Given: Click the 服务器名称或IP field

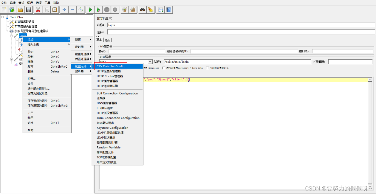Looking at the screenshot, I should click(x=244, y=51).
